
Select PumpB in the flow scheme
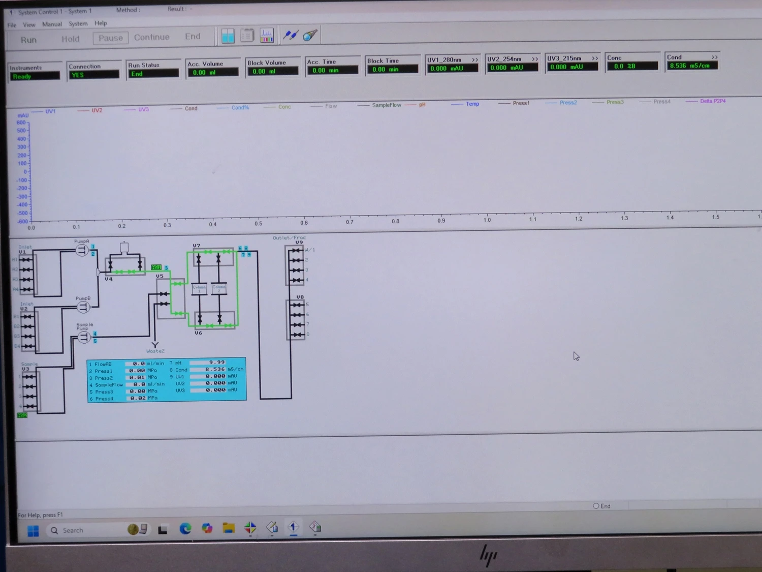pyautogui.click(x=83, y=307)
